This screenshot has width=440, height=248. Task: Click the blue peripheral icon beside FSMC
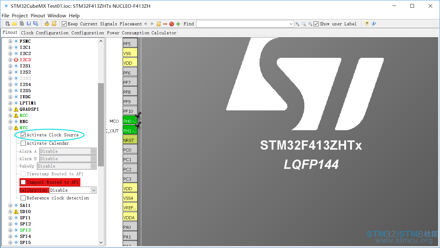(16, 41)
